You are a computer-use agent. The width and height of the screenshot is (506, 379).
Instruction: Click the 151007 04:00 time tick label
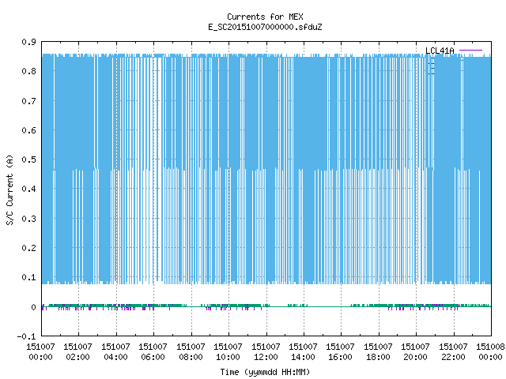(x=115, y=352)
